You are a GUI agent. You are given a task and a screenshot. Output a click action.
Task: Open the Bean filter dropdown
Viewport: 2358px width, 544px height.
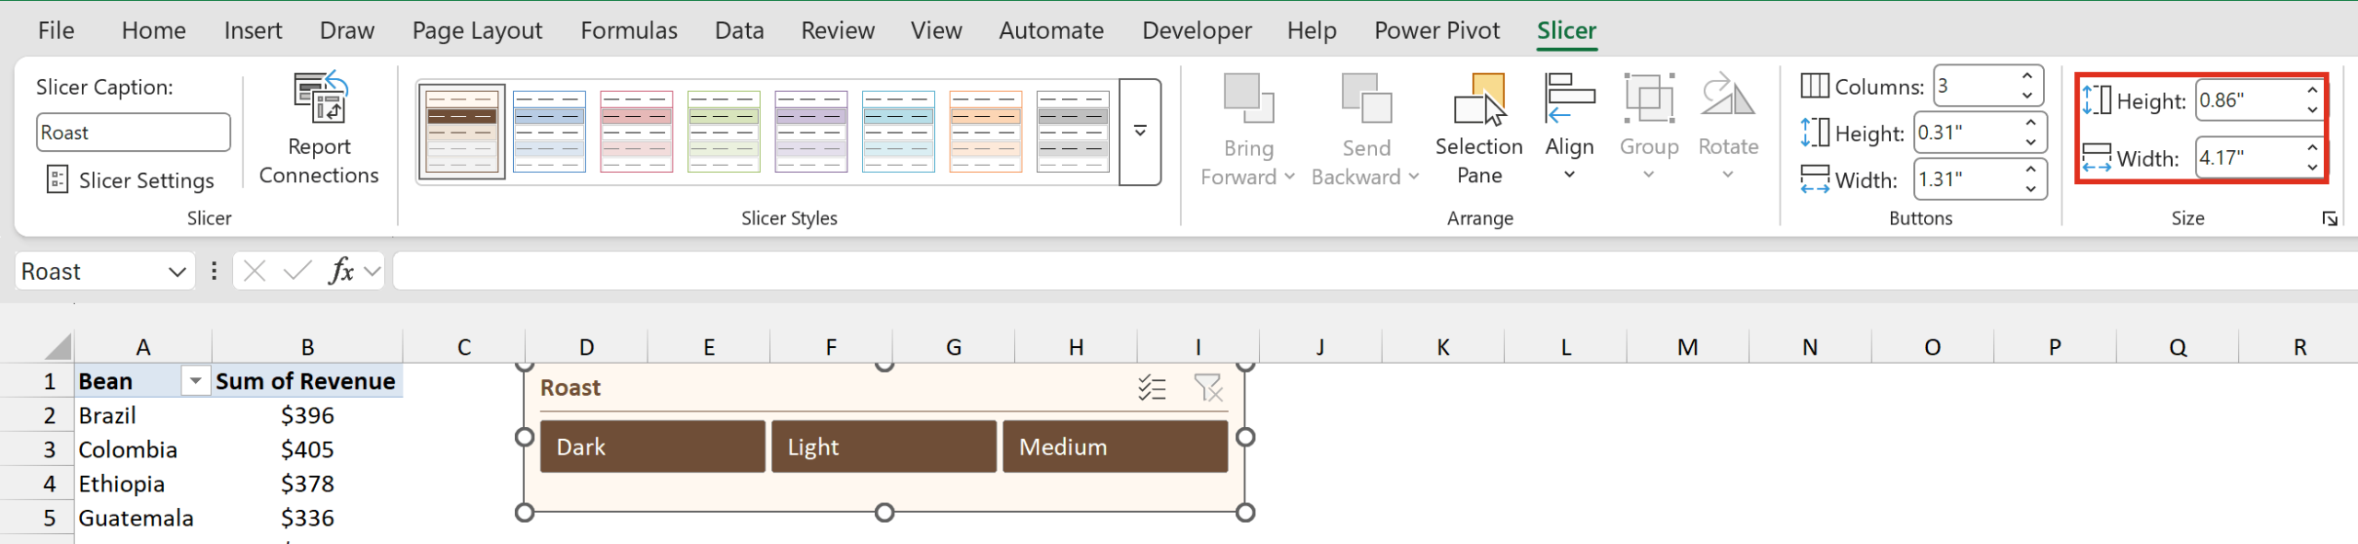click(195, 381)
